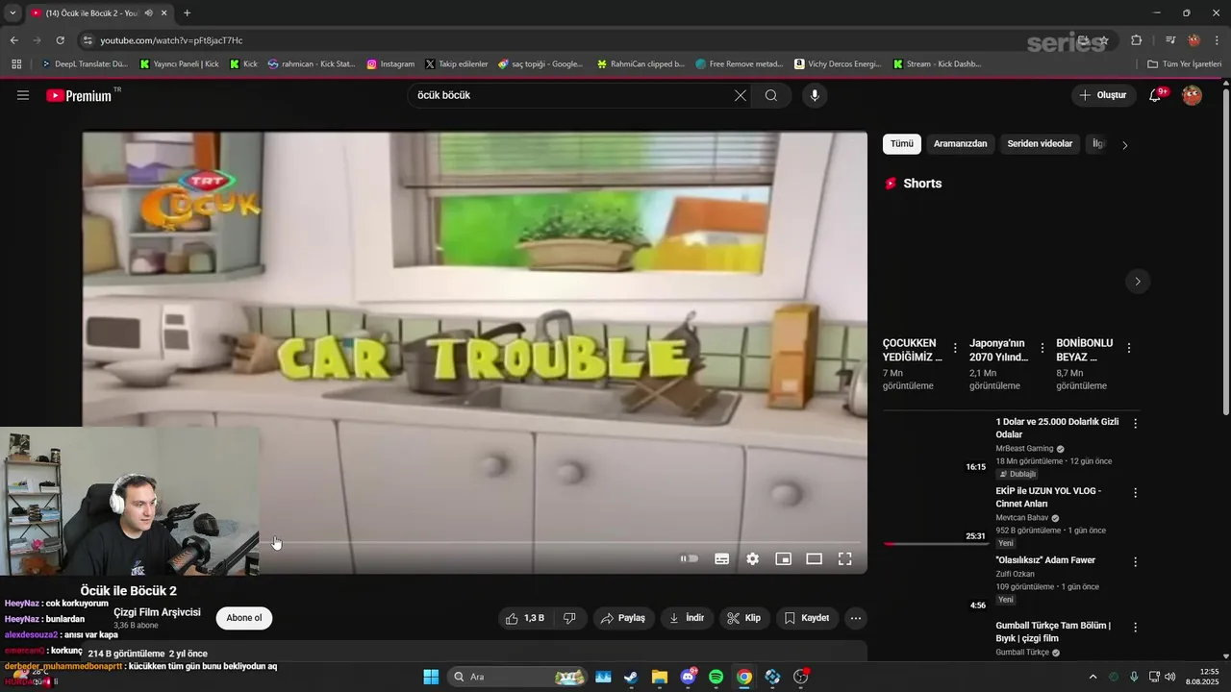Open more actions ellipsis under video

click(x=855, y=618)
